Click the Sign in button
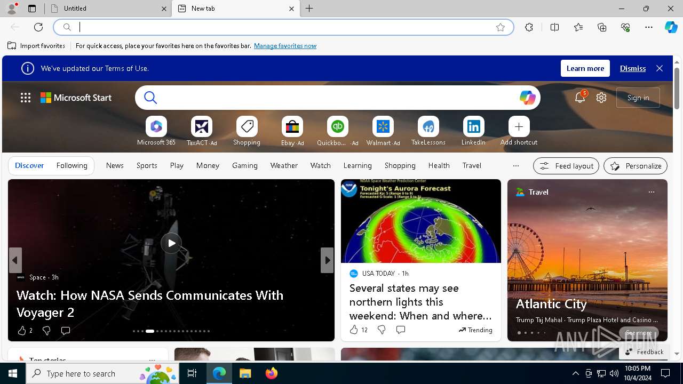Image resolution: width=683 pixels, height=384 pixels. pos(638,98)
